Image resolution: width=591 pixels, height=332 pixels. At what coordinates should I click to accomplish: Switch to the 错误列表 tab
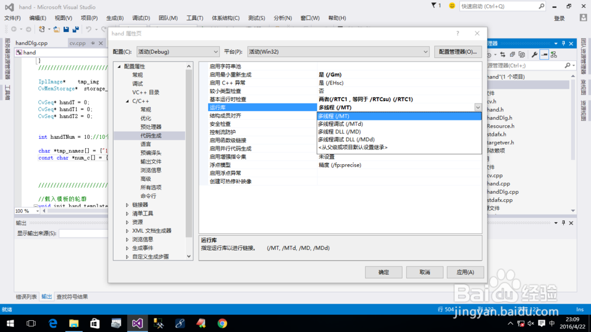point(27,297)
